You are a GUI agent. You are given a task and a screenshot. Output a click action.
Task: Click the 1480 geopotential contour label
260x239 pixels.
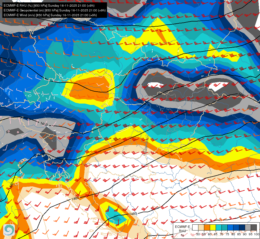tap(133, 214)
